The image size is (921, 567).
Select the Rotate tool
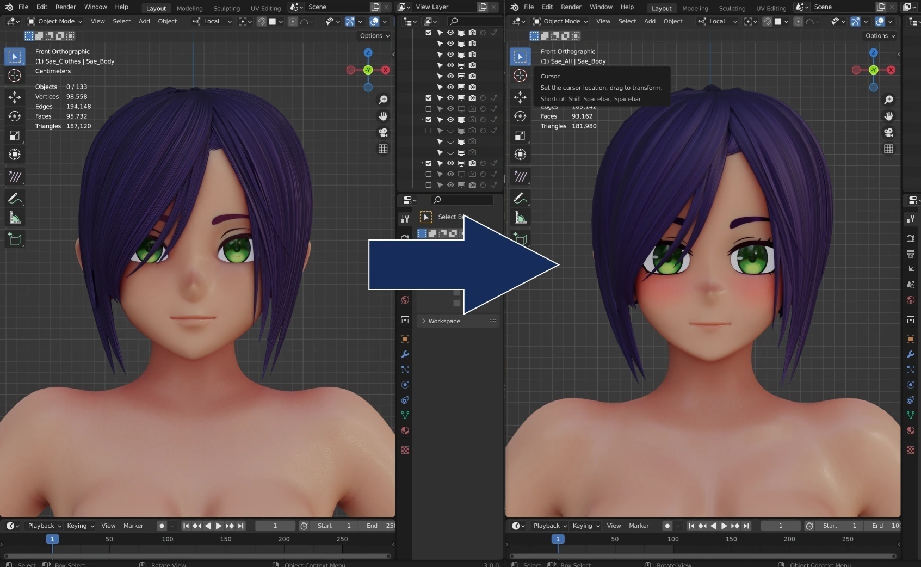tap(15, 116)
